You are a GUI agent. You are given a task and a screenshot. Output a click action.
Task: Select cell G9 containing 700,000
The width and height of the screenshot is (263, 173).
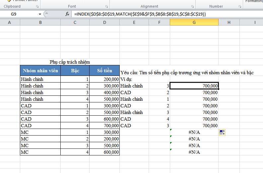tap(194, 86)
